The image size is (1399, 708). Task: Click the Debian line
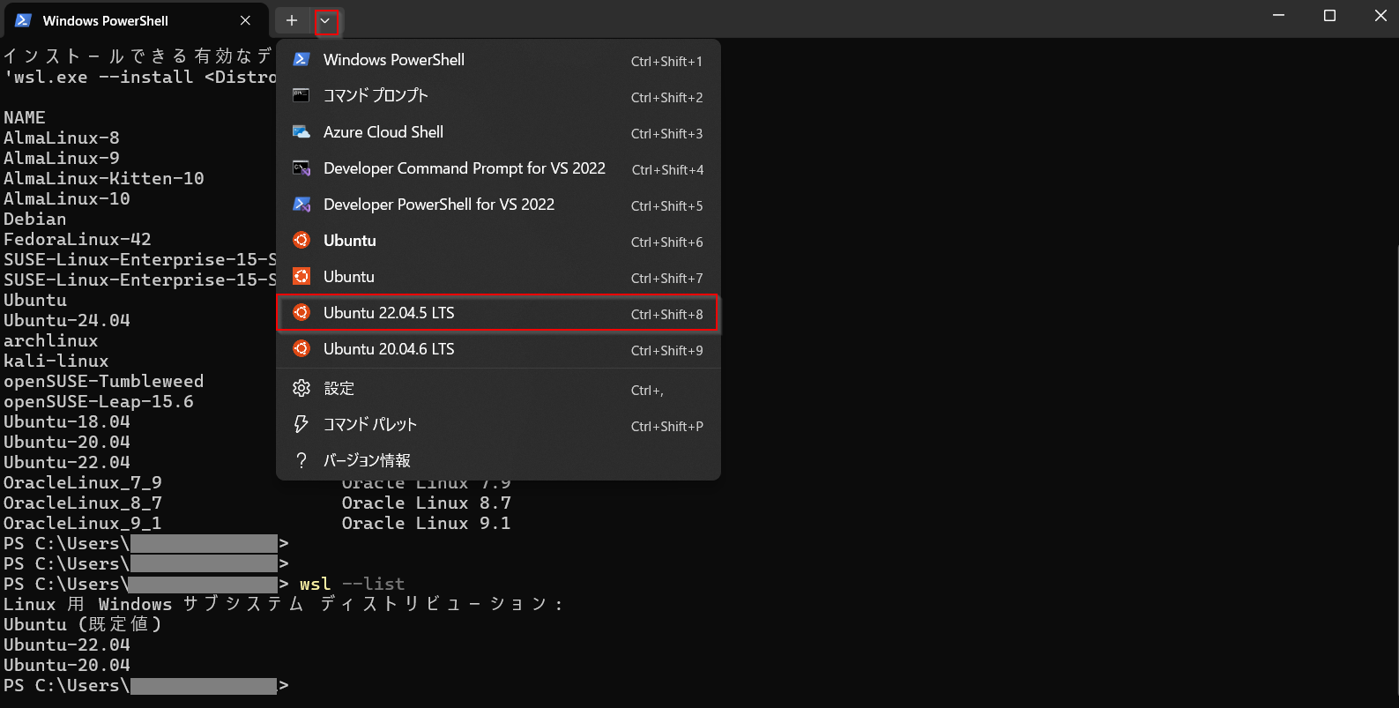pos(35,219)
